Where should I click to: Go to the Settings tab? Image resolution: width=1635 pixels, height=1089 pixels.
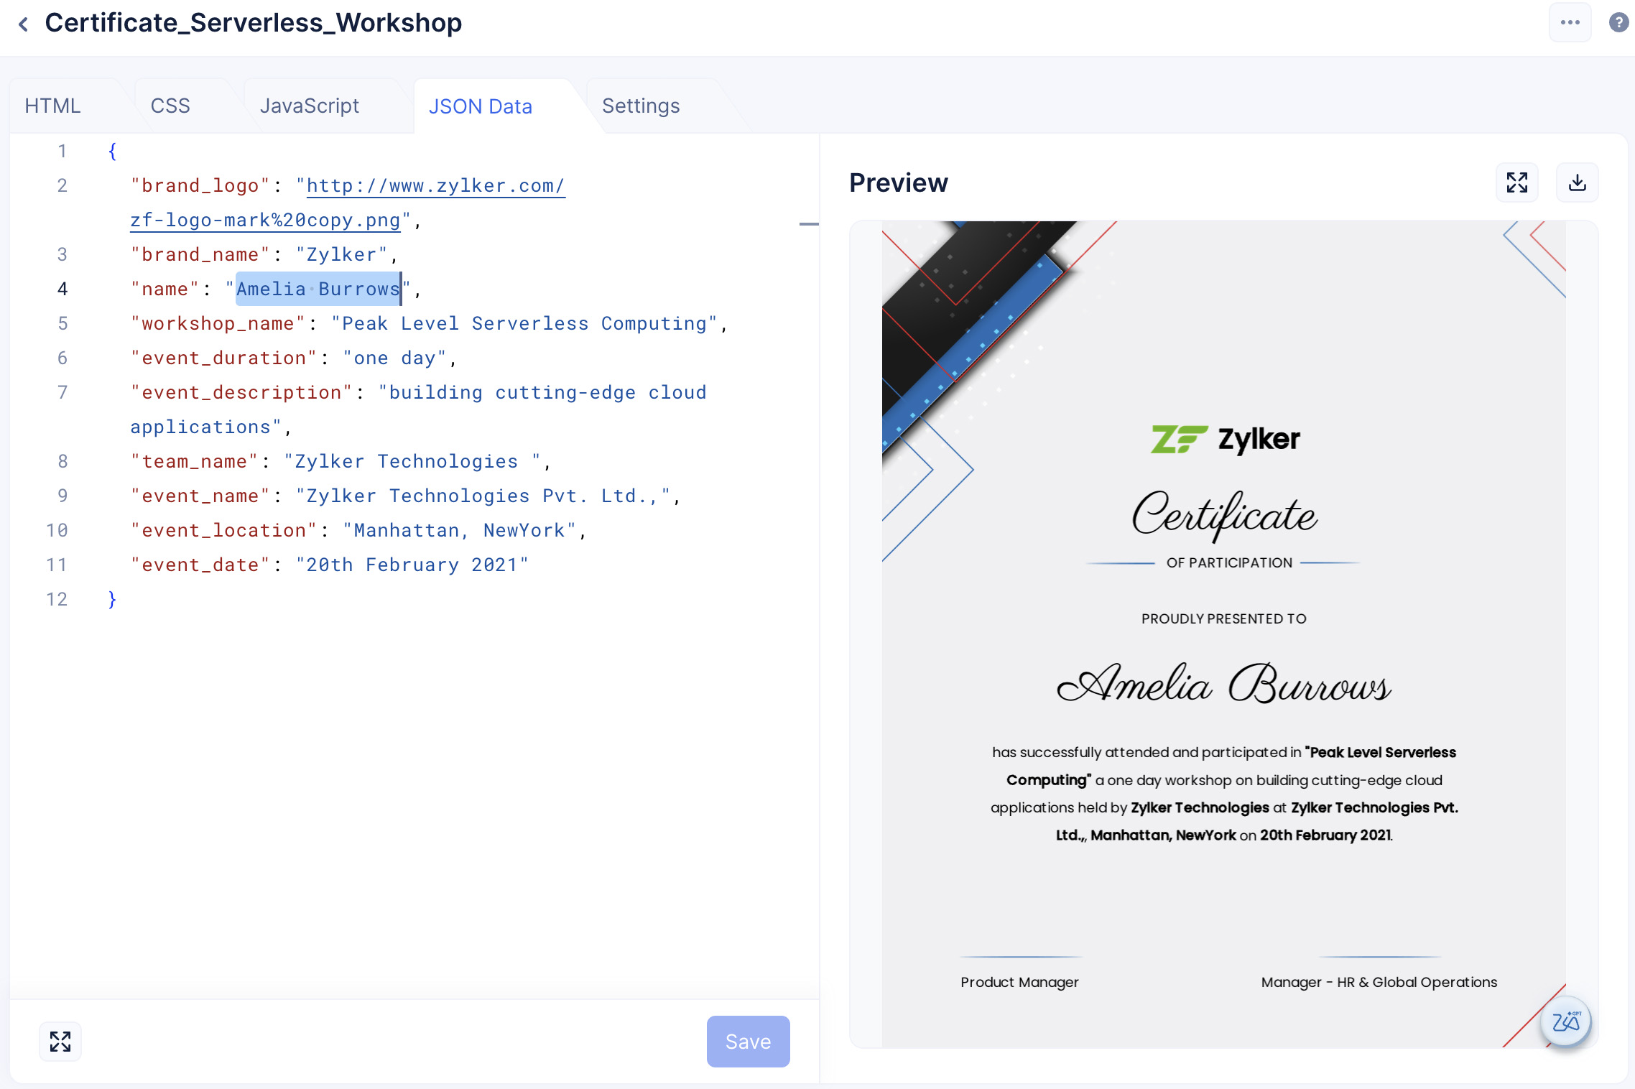[x=640, y=106]
